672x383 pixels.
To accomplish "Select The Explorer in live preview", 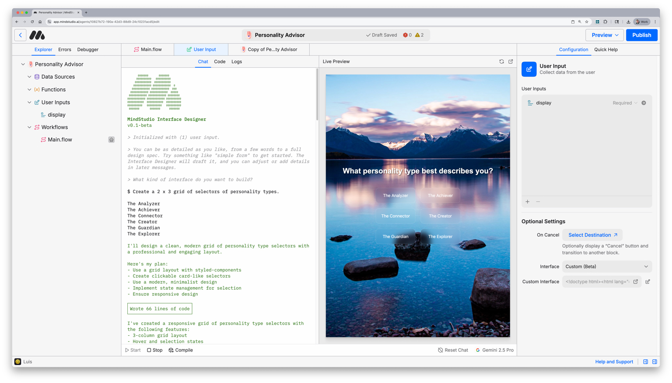I will point(440,236).
